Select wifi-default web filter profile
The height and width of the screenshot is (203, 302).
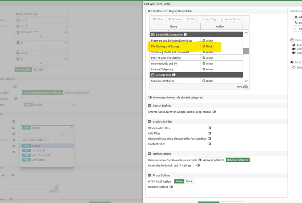tap(47, 160)
